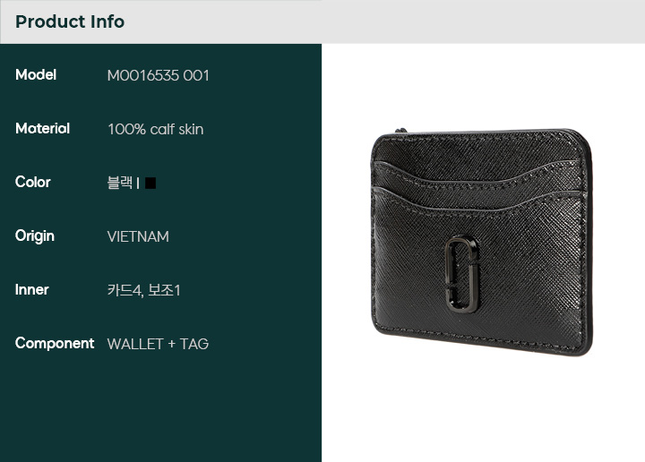Image resolution: width=645 pixels, height=462 pixels.
Task: Click the zipper pull at wallet top
Action: pos(401,131)
